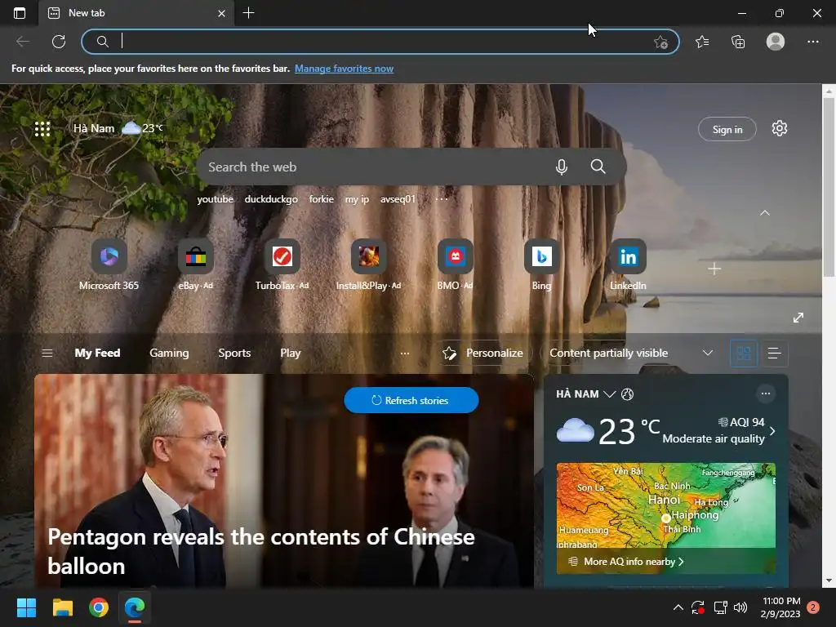Click the Personalize button
The width and height of the screenshot is (836, 627).
482,353
